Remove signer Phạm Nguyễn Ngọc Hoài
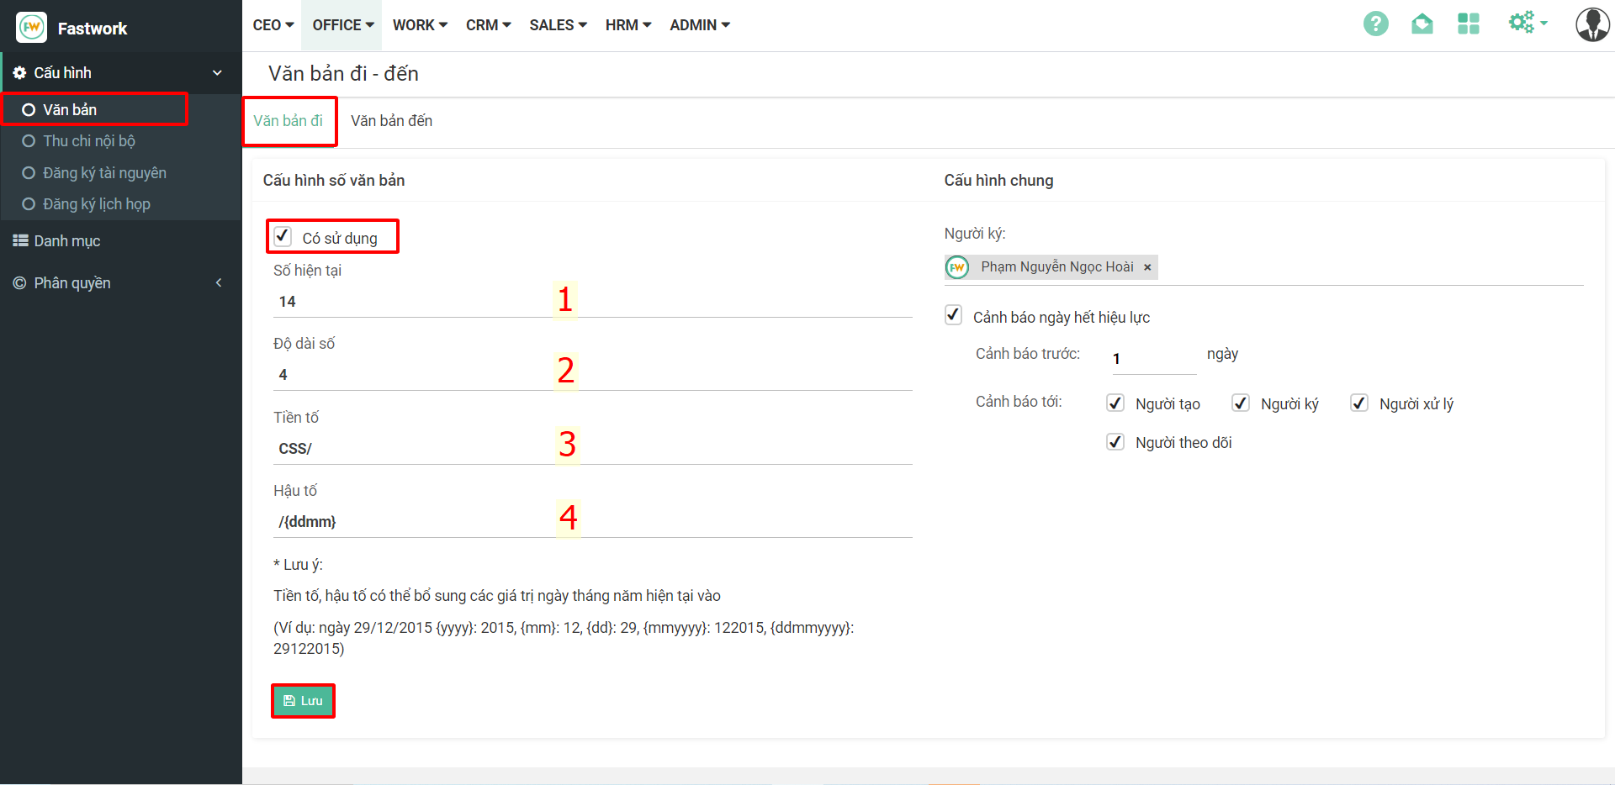This screenshot has width=1615, height=785. (1146, 267)
